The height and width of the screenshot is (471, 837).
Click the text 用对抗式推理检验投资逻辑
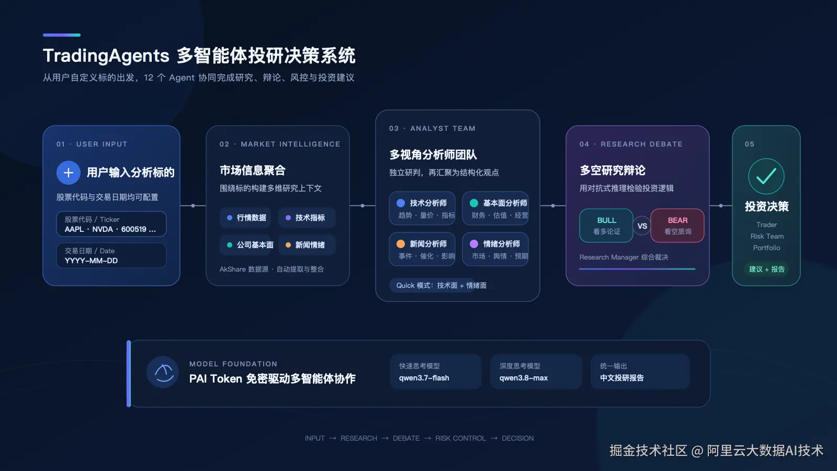tap(627, 188)
